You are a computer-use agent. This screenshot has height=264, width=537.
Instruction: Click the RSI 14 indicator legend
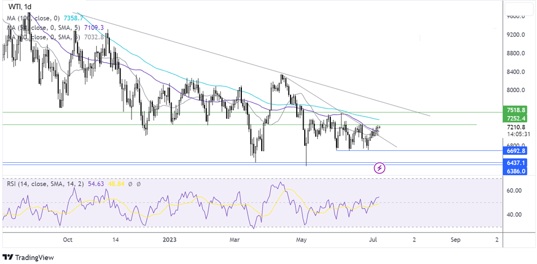[34, 184]
